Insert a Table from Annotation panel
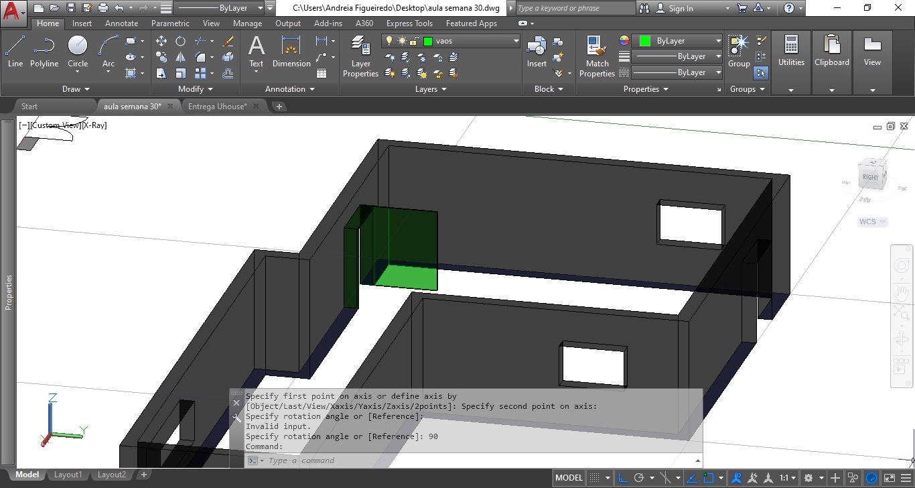Image resolution: width=915 pixels, height=488 pixels. [322, 73]
